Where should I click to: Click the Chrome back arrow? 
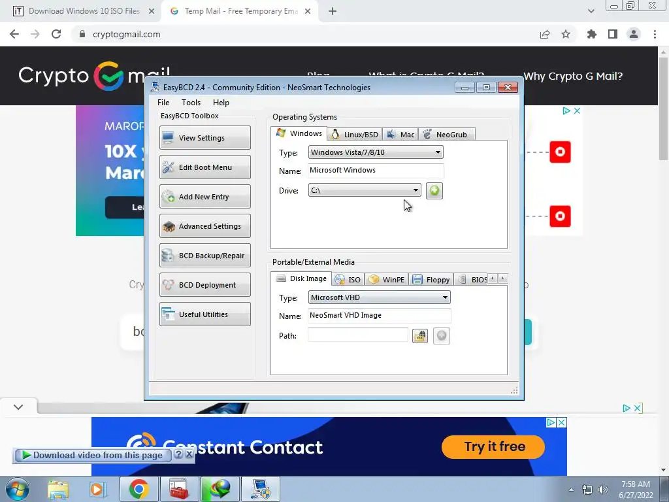tap(14, 34)
